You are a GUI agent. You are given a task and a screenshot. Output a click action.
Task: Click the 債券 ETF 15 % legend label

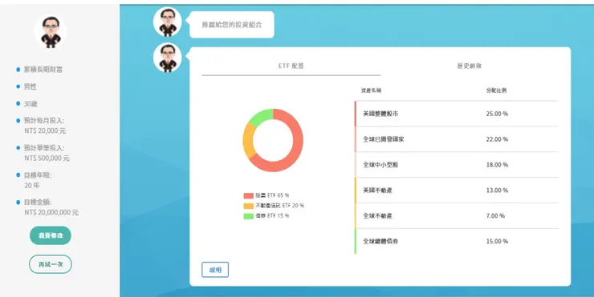[272, 216]
